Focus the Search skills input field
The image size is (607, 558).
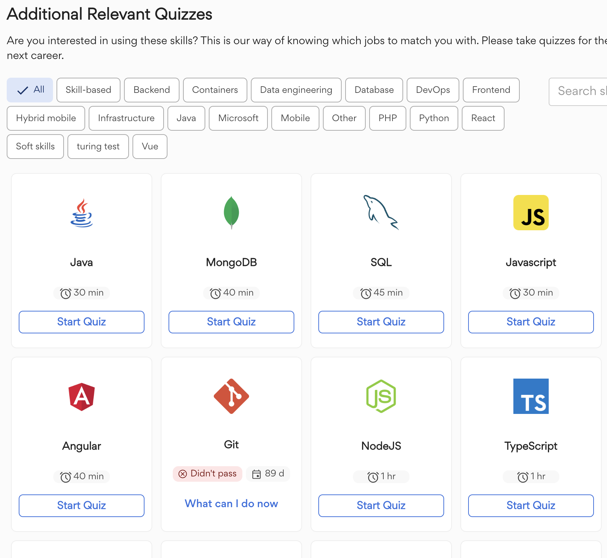click(x=578, y=91)
